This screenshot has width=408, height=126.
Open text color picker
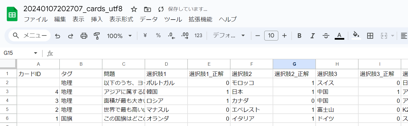click(x=339, y=35)
